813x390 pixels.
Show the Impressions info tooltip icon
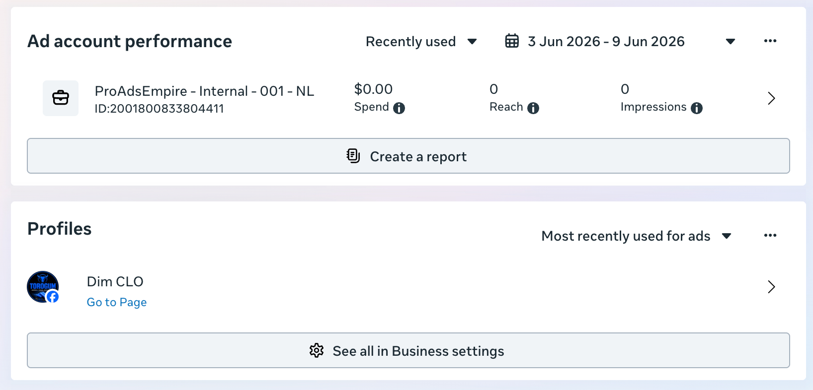coord(697,108)
